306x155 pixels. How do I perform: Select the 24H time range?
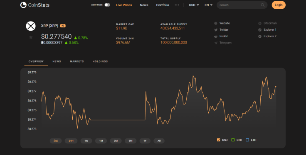71,140
